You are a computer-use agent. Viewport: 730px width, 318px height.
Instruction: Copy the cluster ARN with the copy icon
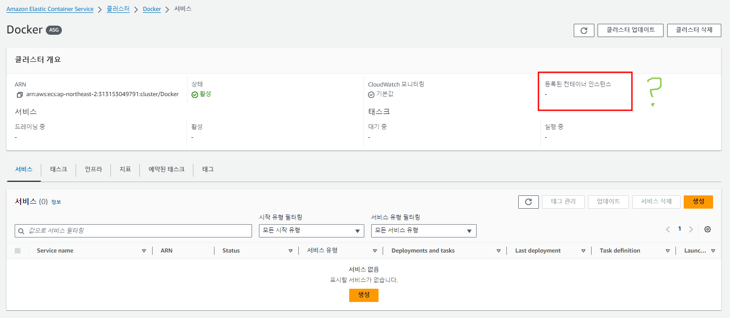20,95
